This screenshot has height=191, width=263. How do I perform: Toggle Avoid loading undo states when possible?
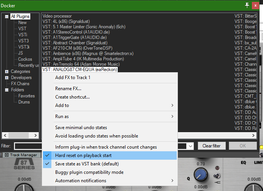(x=110, y=136)
